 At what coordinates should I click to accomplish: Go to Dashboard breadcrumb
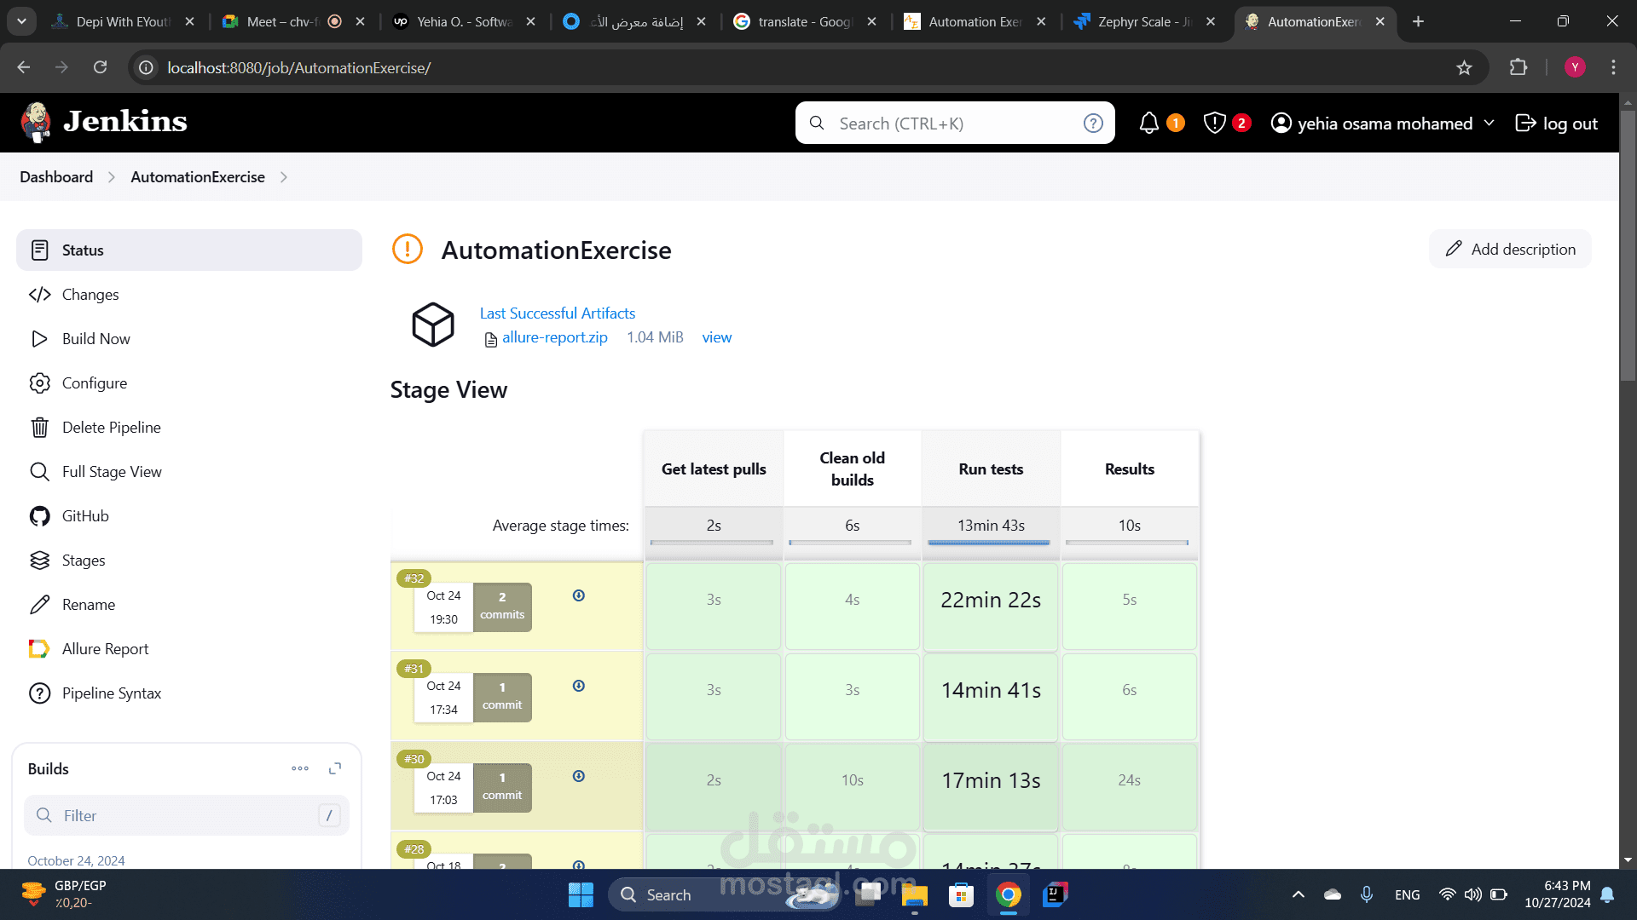(x=56, y=177)
